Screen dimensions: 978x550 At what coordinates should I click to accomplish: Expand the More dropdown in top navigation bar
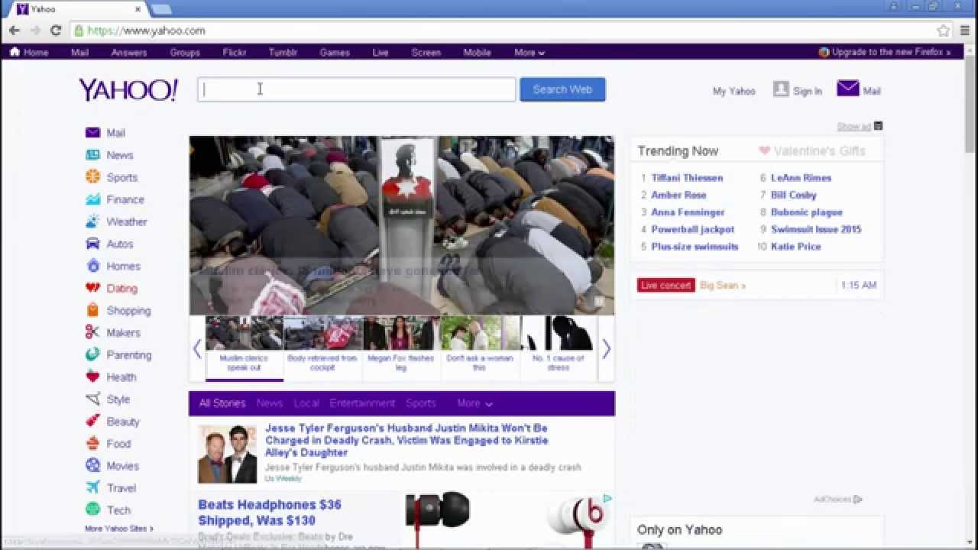point(529,53)
